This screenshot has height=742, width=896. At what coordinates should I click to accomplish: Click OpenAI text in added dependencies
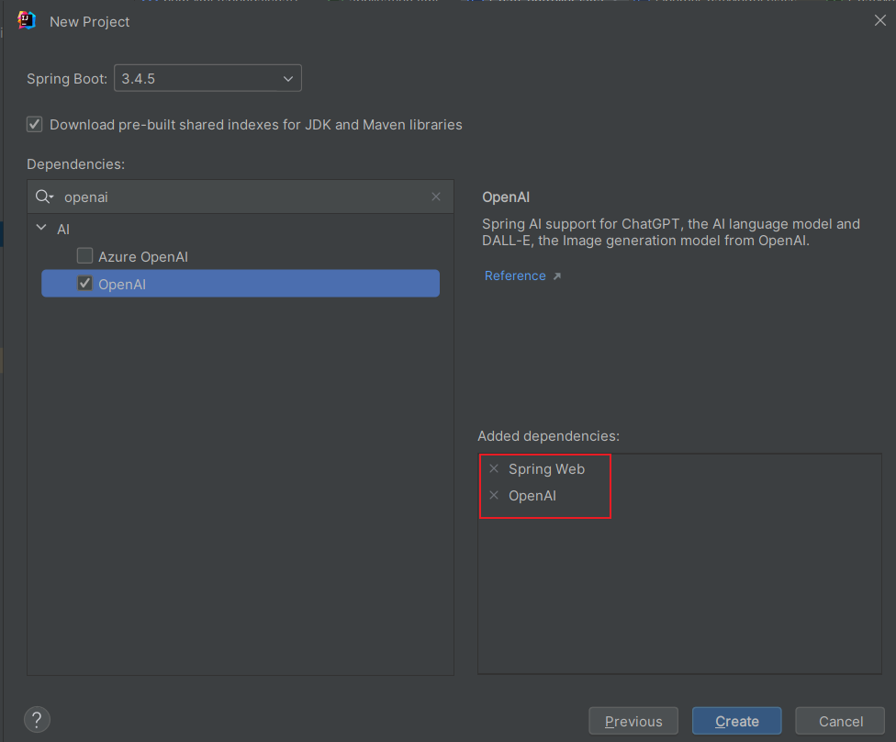tap(532, 496)
